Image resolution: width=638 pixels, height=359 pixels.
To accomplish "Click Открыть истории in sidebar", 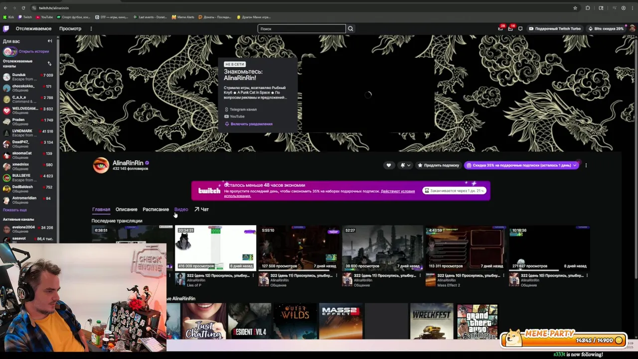I will coord(34,51).
